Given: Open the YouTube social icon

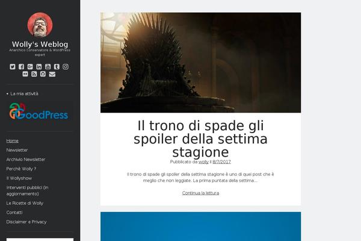Looking at the screenshot, I should [48, 67].
